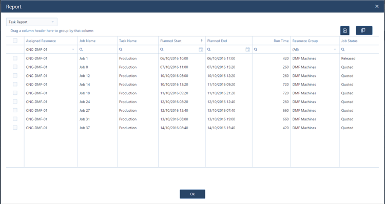Check the Job 37 row checkbox

15,128
